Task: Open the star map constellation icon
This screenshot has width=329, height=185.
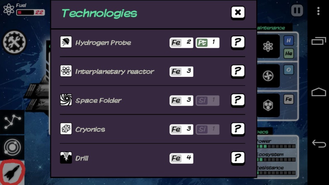Action: point(12,122)
